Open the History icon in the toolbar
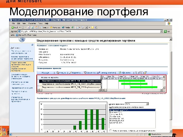Screen dimensions: 183x137 (73, 27)
